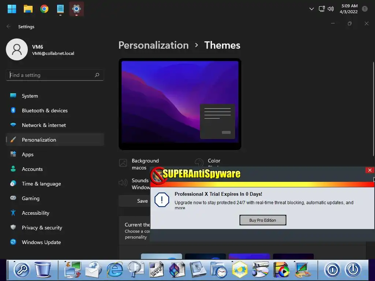
Task: Open the Sounds theme option
Action: 134,184
